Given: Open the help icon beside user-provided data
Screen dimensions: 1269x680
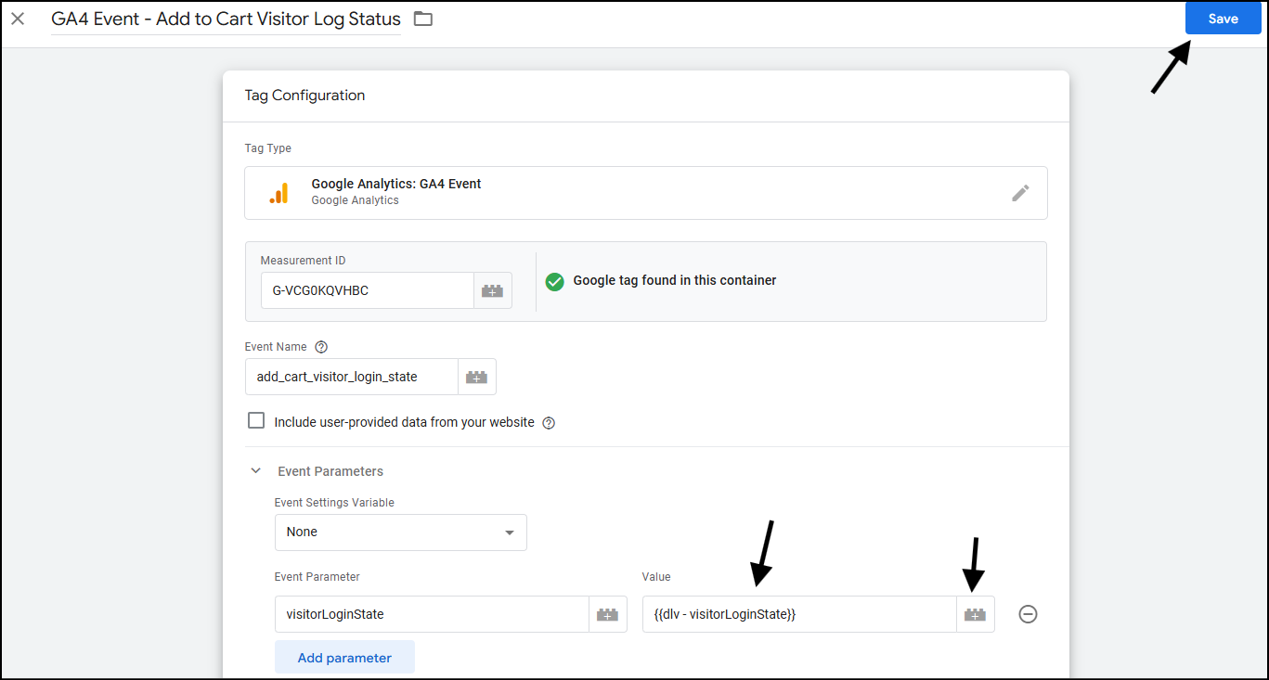Looking at the screenshot, I should pyautogui.click(x=549, y=423).
